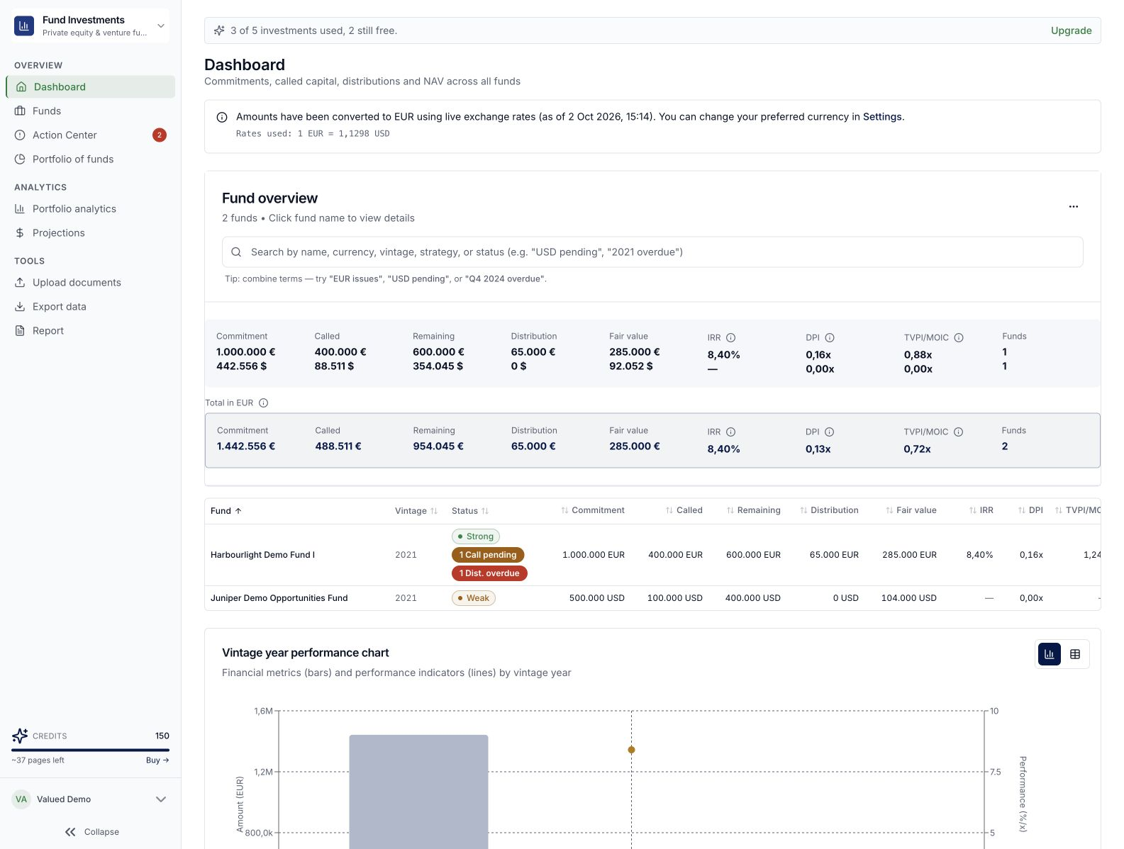Click Buy to purchase more credits
The image size is (1124, 849).
(157, 760)
